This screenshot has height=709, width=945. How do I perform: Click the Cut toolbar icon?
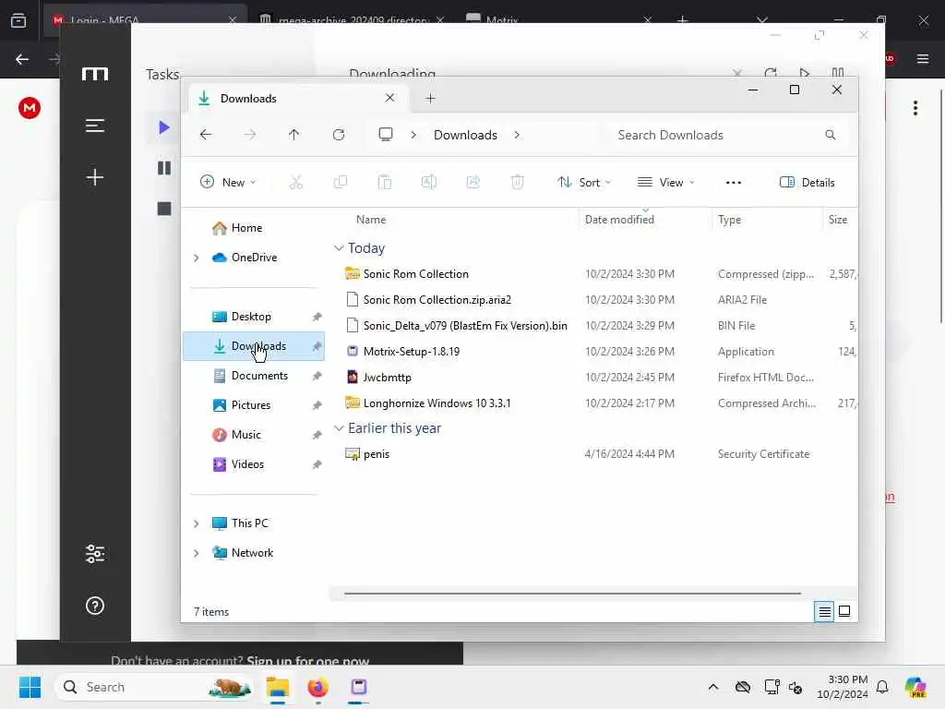coord(296,182)
